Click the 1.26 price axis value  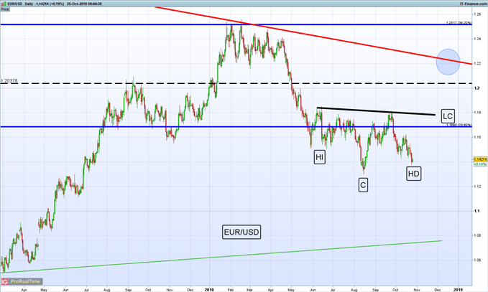tap(477, 14)
